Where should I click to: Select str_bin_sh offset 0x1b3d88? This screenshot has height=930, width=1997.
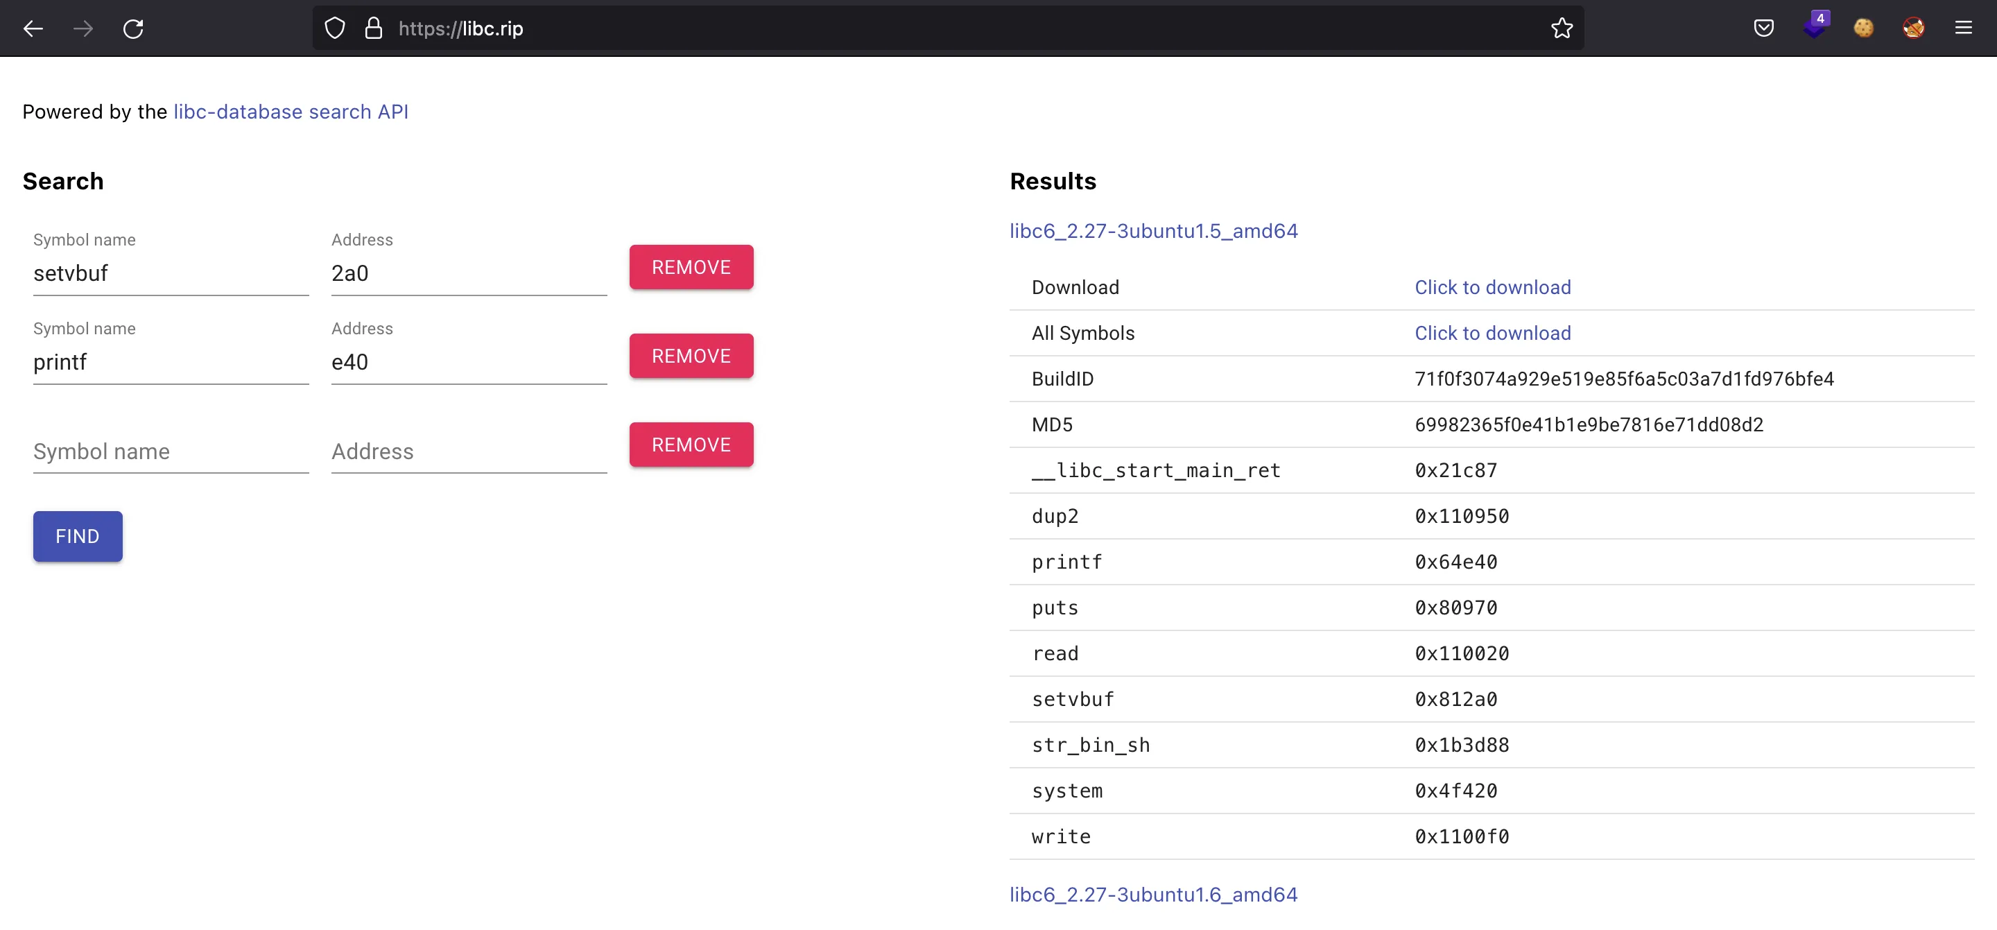coord(1461,746)
